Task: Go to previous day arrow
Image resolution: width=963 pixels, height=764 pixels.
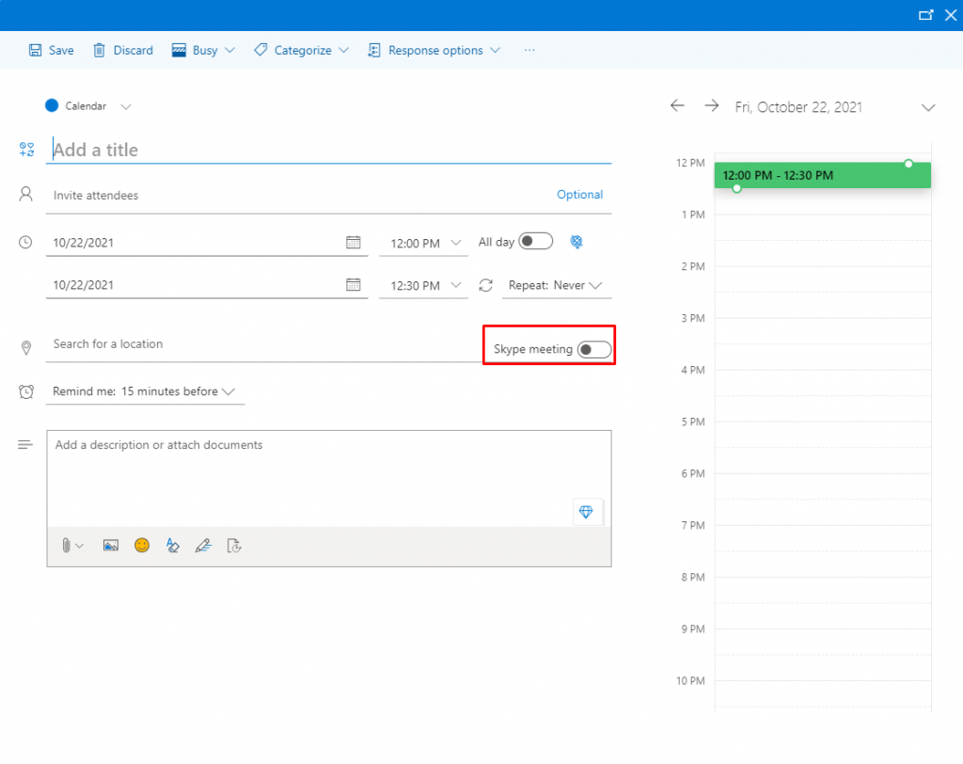Action: (677, 105)
